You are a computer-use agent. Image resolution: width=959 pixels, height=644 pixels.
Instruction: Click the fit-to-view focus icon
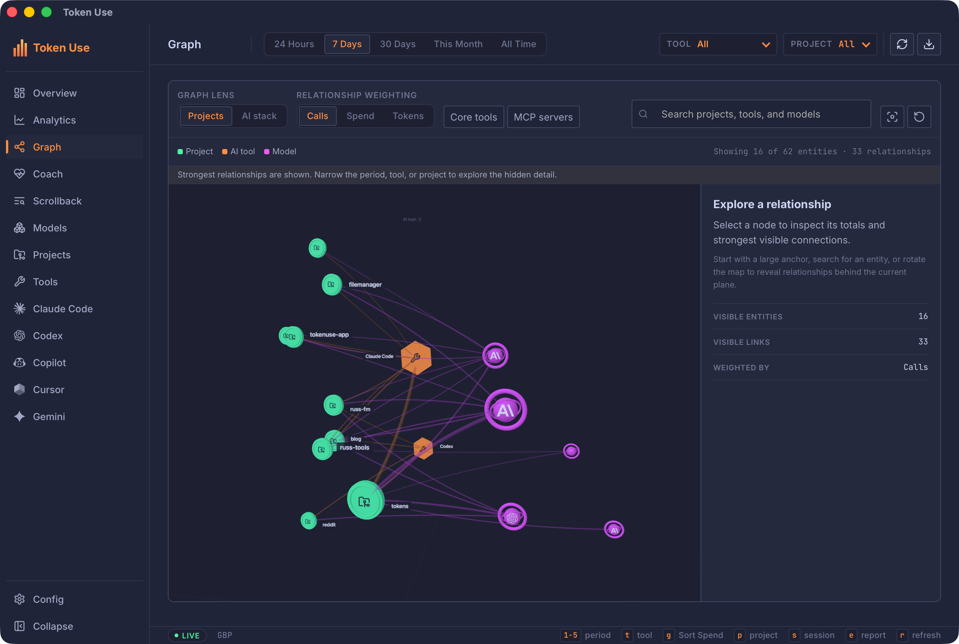pos(892,117)
